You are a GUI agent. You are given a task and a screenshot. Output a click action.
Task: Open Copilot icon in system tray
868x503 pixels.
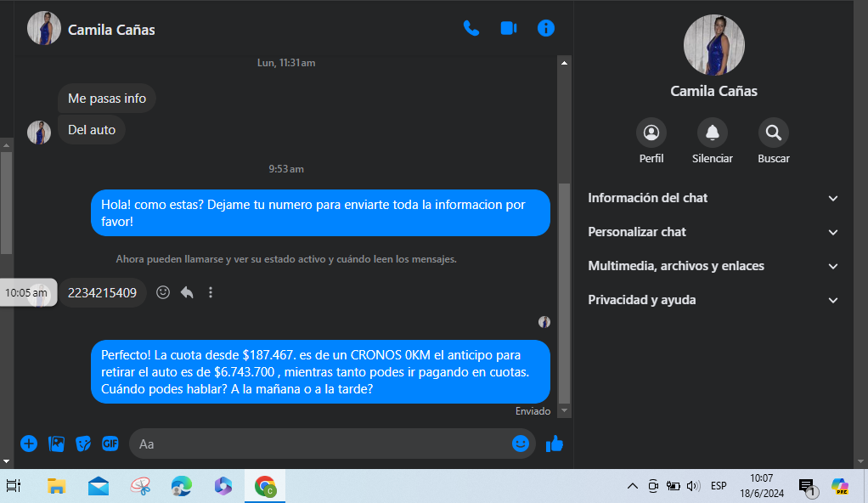click(x=840, y=486)
